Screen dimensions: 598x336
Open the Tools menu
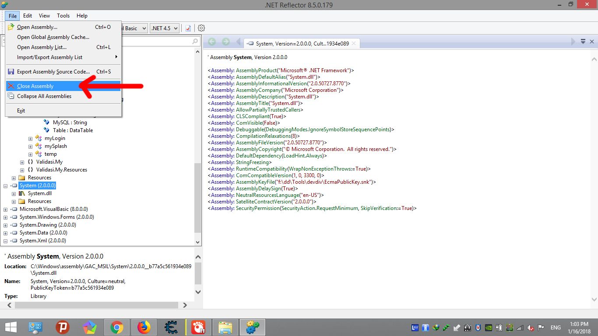pyautogui.click(x=63, y=16)
